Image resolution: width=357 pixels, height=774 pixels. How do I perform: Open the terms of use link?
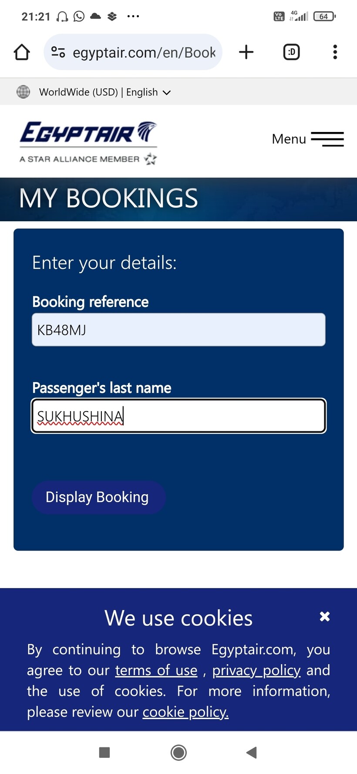[x=156, y=670]
